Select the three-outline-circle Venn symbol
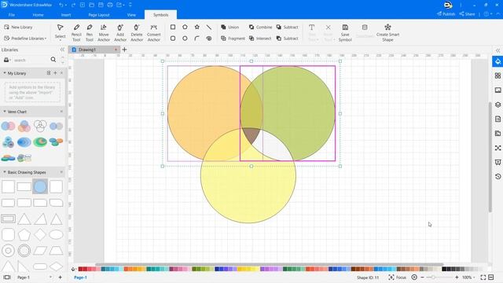This screenshot has height=283, width=503. (x=40, y=126)
